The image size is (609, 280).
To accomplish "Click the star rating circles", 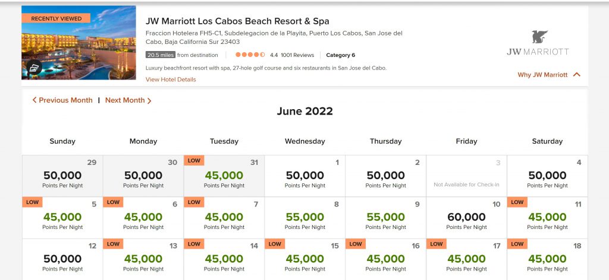I will pyautogui.click(x=250, y=55).
